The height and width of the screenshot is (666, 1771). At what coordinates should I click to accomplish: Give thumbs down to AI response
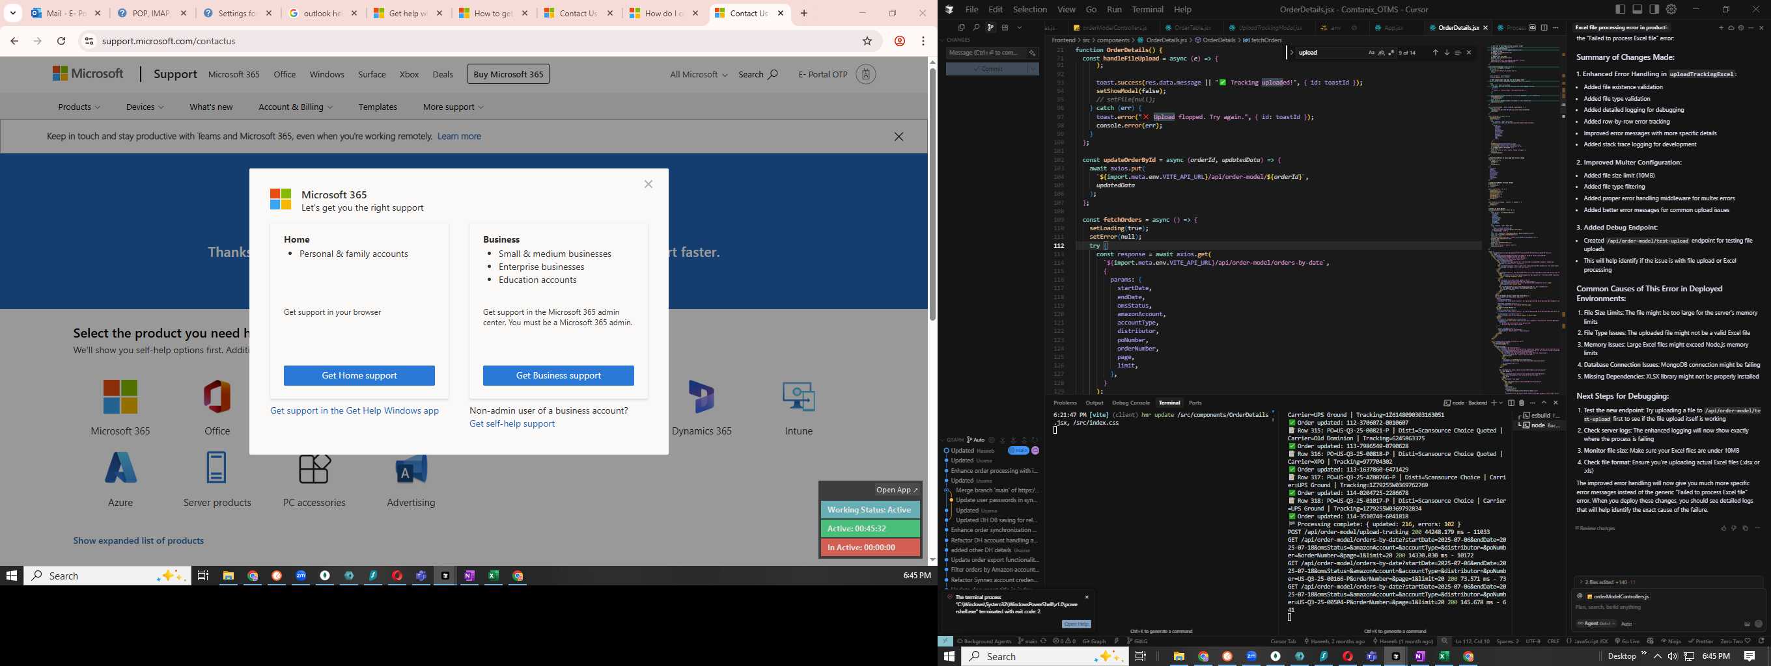1734,528
